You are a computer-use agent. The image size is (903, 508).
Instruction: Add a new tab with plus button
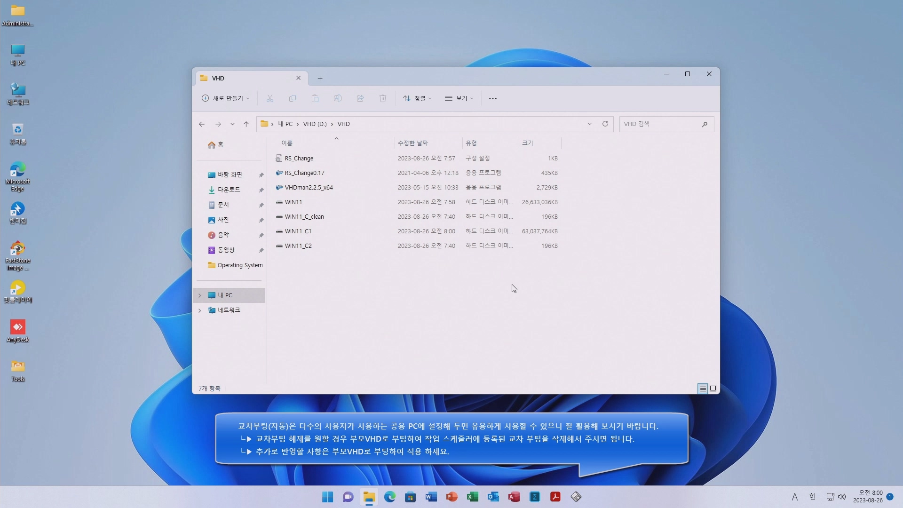click(x=320, y=78)
